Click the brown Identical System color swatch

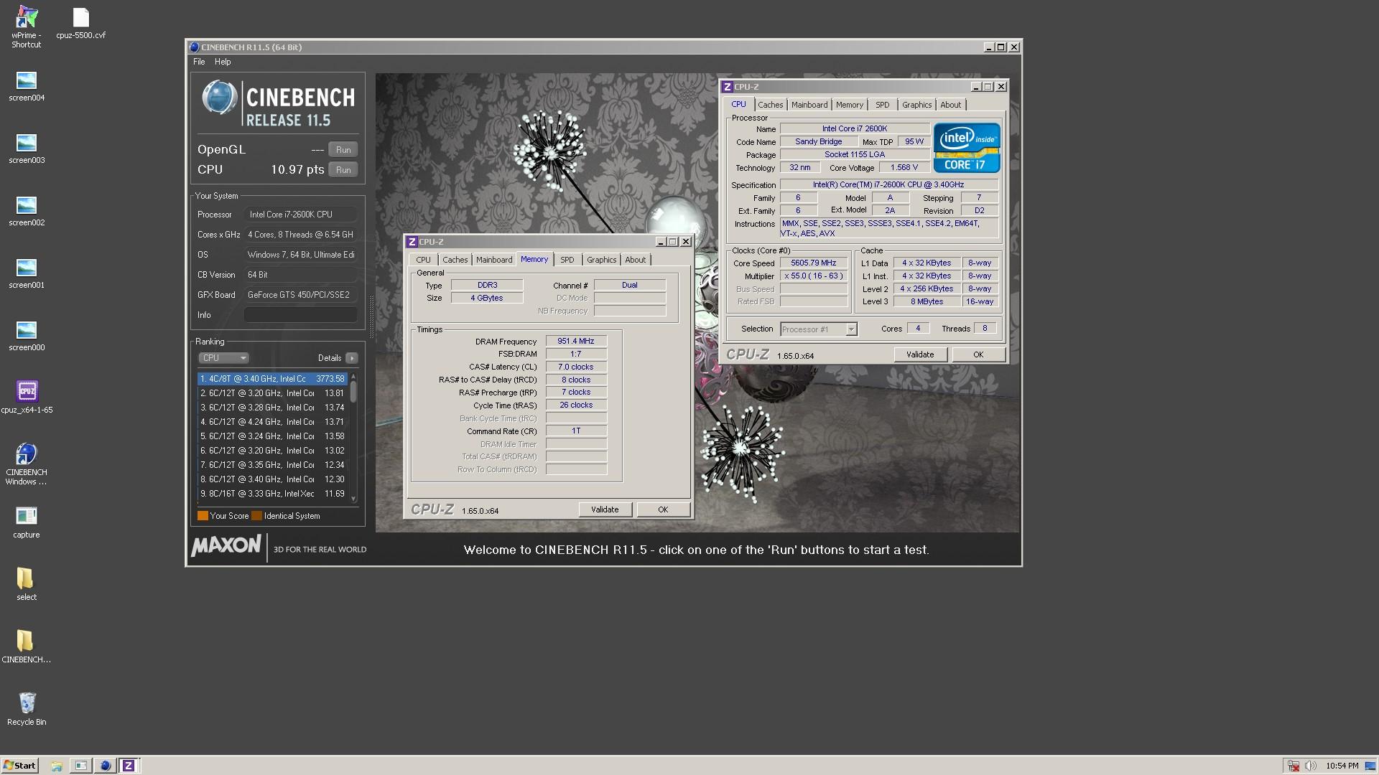click(x=256, y=516)
